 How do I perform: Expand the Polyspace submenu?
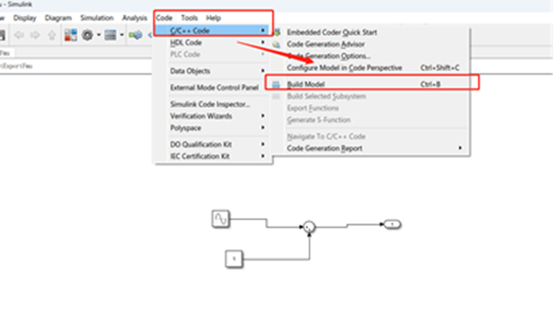coord(212,128)
